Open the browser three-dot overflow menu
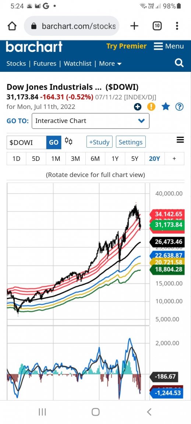 (177, 26)
